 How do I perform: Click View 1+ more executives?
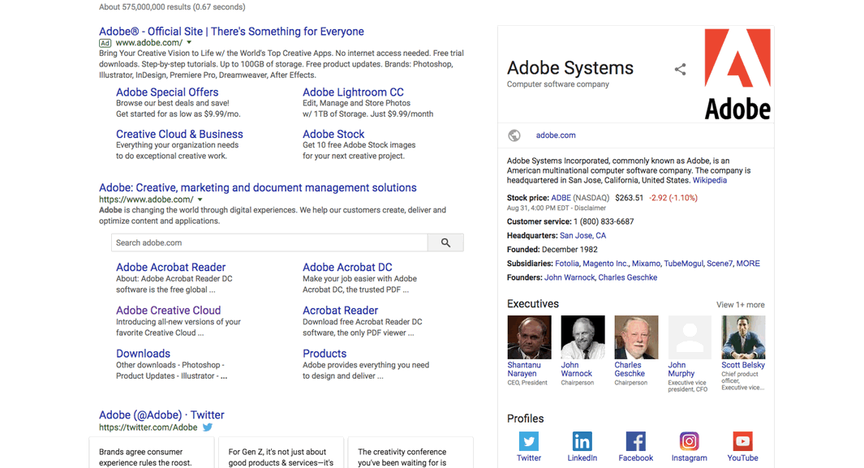click(x=741, y=305)
